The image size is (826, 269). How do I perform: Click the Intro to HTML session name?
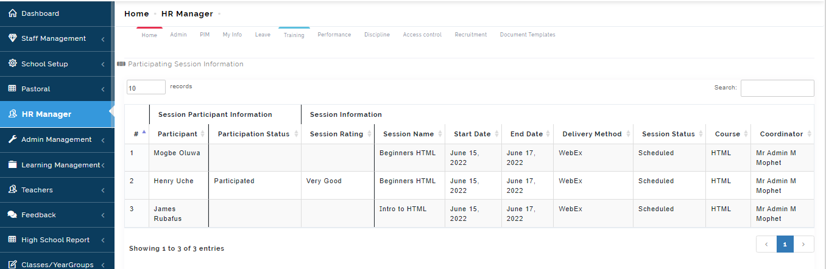403,209
